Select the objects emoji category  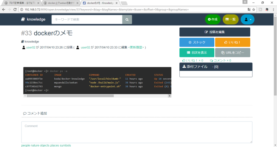(45, 145)
